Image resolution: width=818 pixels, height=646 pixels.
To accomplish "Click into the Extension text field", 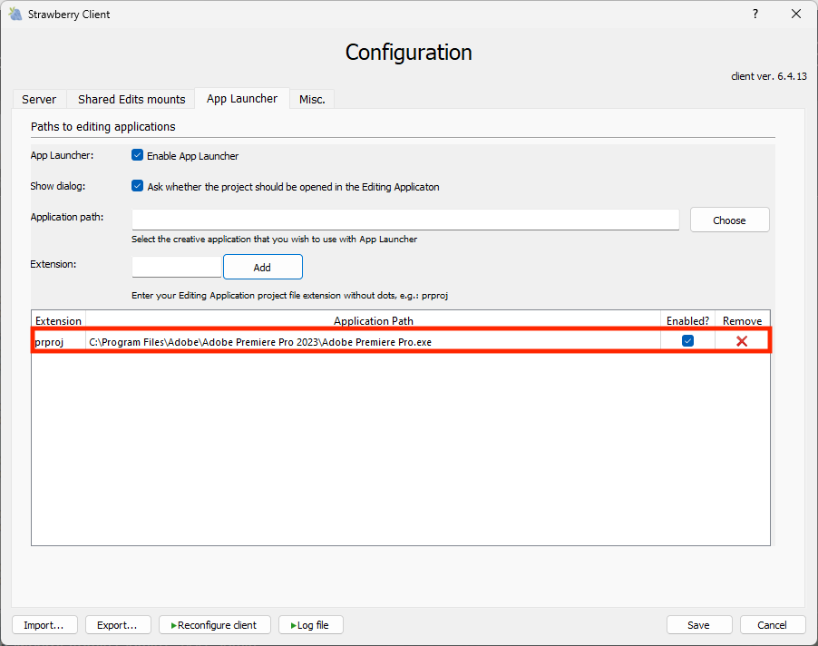I will (177, 267).
